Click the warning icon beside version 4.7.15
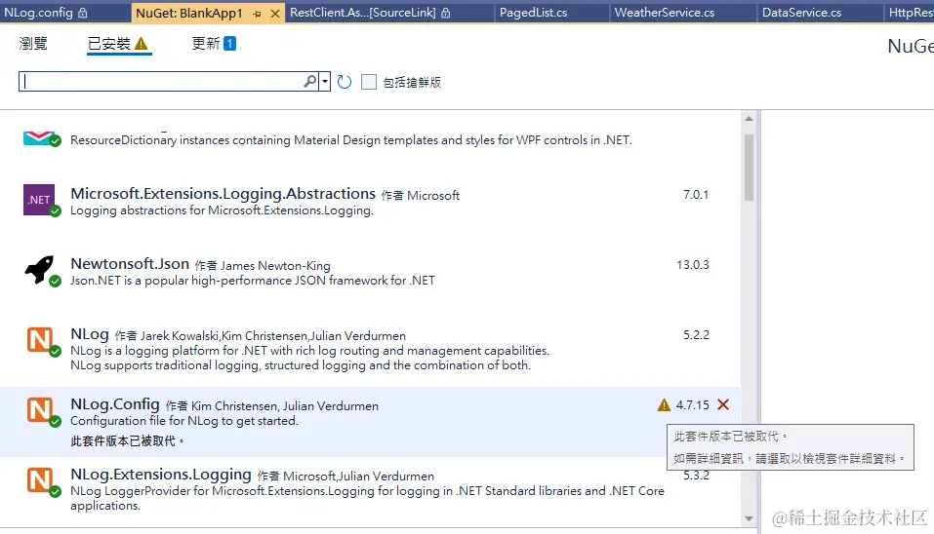Viewport: 934px width, 534px height. 664,405
